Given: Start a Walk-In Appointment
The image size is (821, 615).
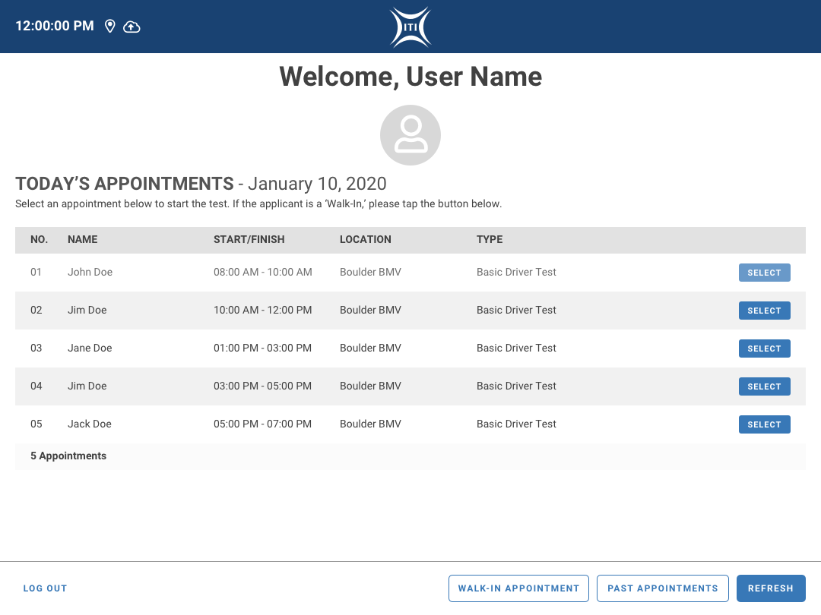Looking at the screenshot, I should click(518, 588).
